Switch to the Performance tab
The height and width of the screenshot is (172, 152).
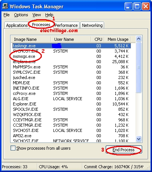66,25
